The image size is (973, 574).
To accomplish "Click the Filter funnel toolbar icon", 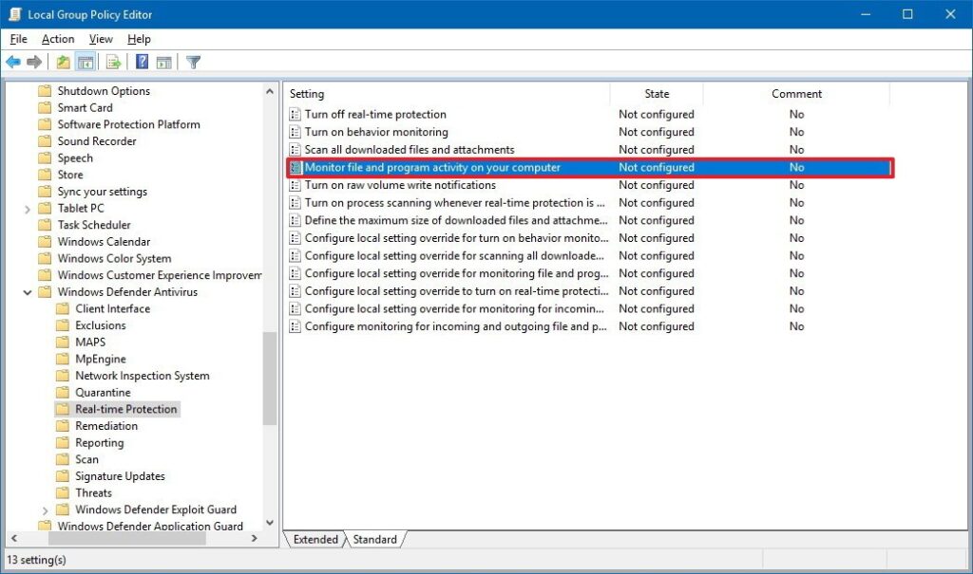I will pos(193,62).
